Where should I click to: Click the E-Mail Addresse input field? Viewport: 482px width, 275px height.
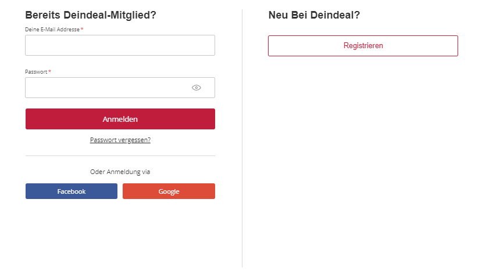click(x=120, y=45)
